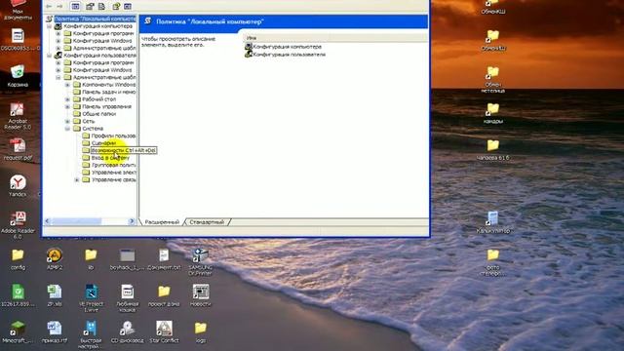Open Мои документы desktop icon

[18, 10]
